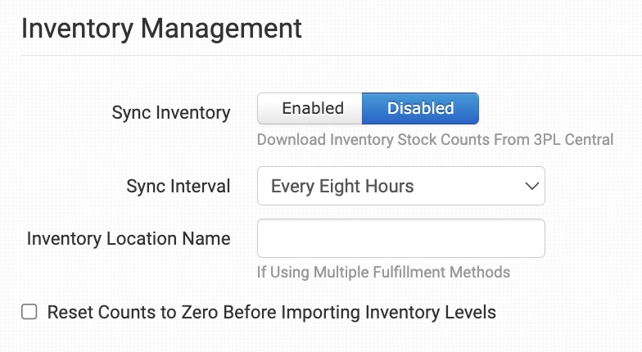642x352 pixels.
Task: Click the divider line under the heading
Action: click(x=328, y=55)
